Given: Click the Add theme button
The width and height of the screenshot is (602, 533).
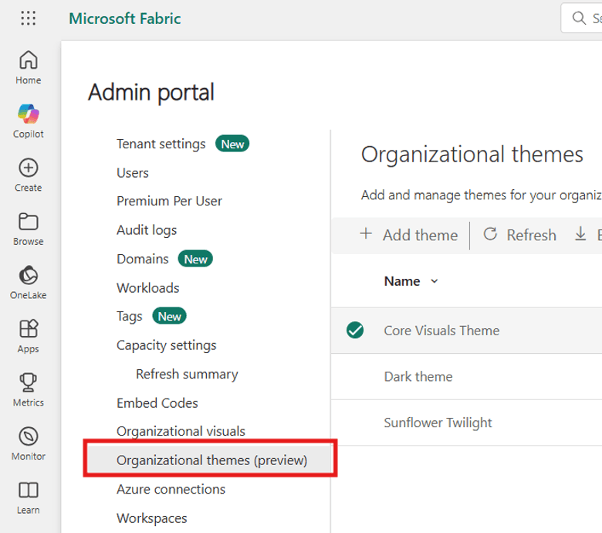Looking at the screenshot, I should (409, 235).
